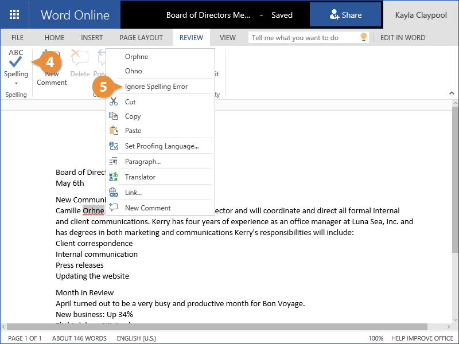This screenshot has height=344, width=459.
Task: Click Edit in Word link
Action: (403, 38)
